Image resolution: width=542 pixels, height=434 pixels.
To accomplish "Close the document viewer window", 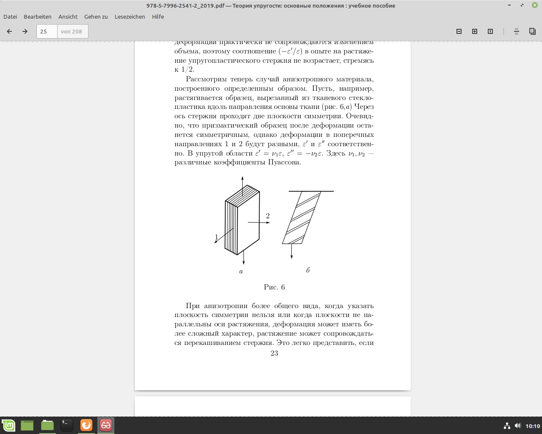I will point(535,6).
